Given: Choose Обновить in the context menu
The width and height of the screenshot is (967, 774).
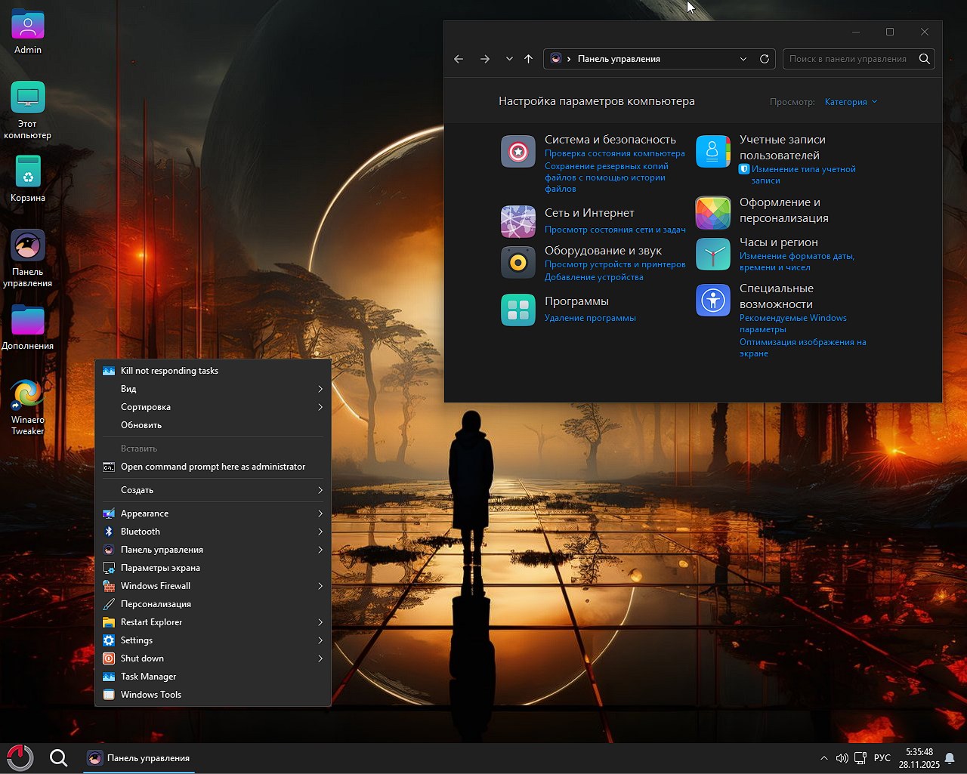Looking at the screenshot, I should pyautogui.click(x=141, y=425).
